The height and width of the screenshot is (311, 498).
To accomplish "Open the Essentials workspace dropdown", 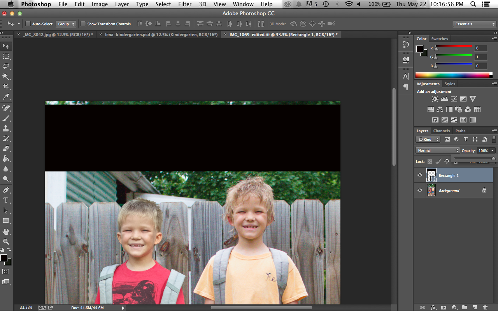I will [x=474, y=24].
